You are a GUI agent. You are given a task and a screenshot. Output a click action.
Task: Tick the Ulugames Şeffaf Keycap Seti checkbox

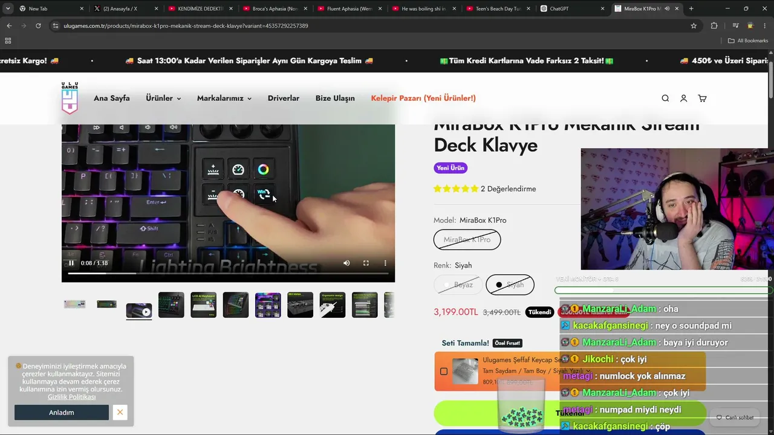[444, 372]
